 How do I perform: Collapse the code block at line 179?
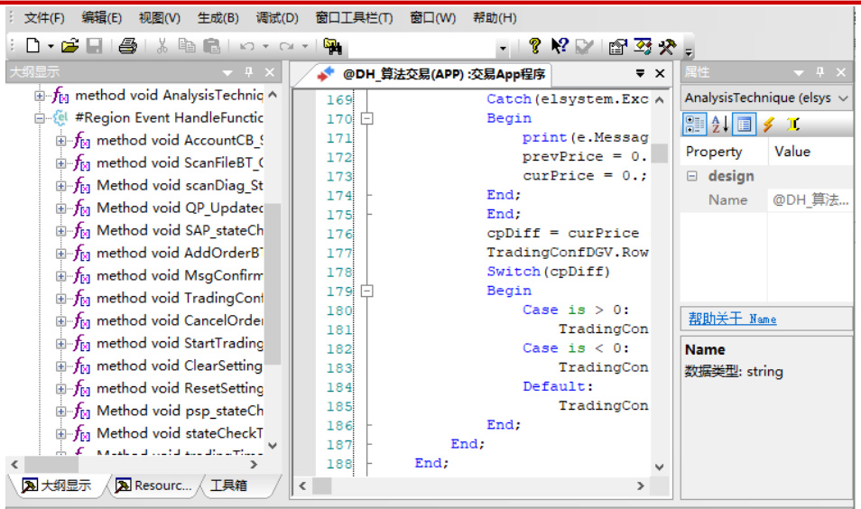click(x=367, y=292)
